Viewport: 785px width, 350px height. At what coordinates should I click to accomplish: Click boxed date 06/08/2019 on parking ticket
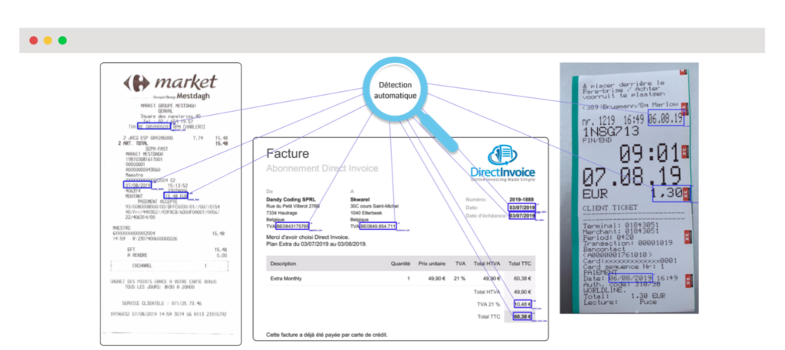point(631,277)
